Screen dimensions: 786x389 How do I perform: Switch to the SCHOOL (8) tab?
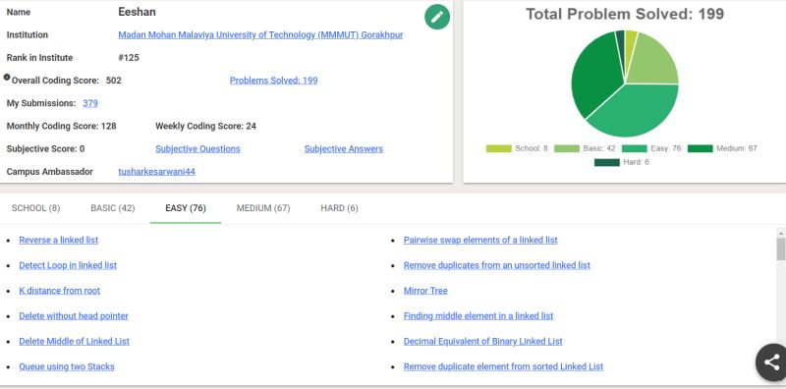[36, 208]
